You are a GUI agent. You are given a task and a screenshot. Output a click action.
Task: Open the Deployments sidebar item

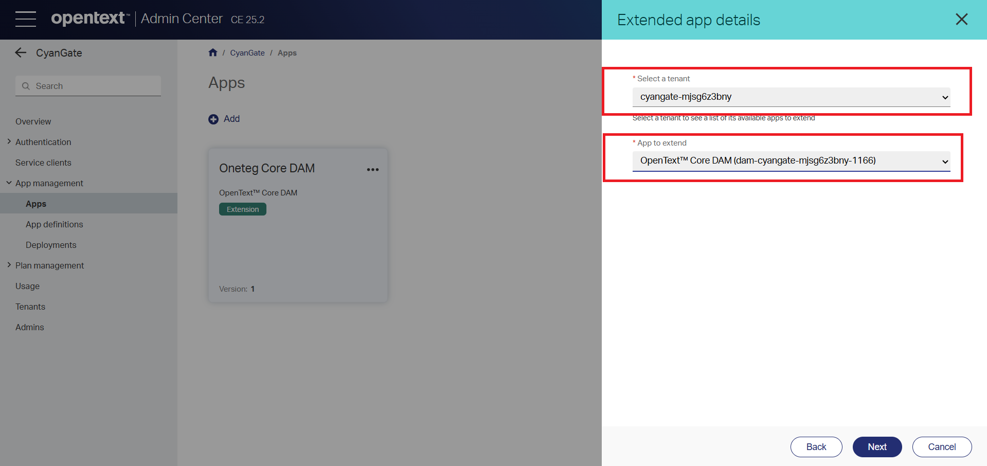pos(51,245)
